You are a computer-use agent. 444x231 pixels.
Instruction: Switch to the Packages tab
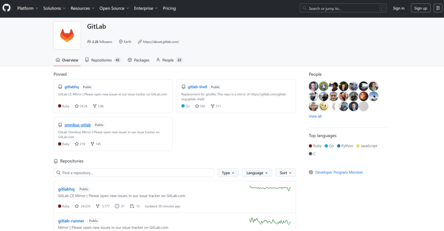click(x=138, y=60)
